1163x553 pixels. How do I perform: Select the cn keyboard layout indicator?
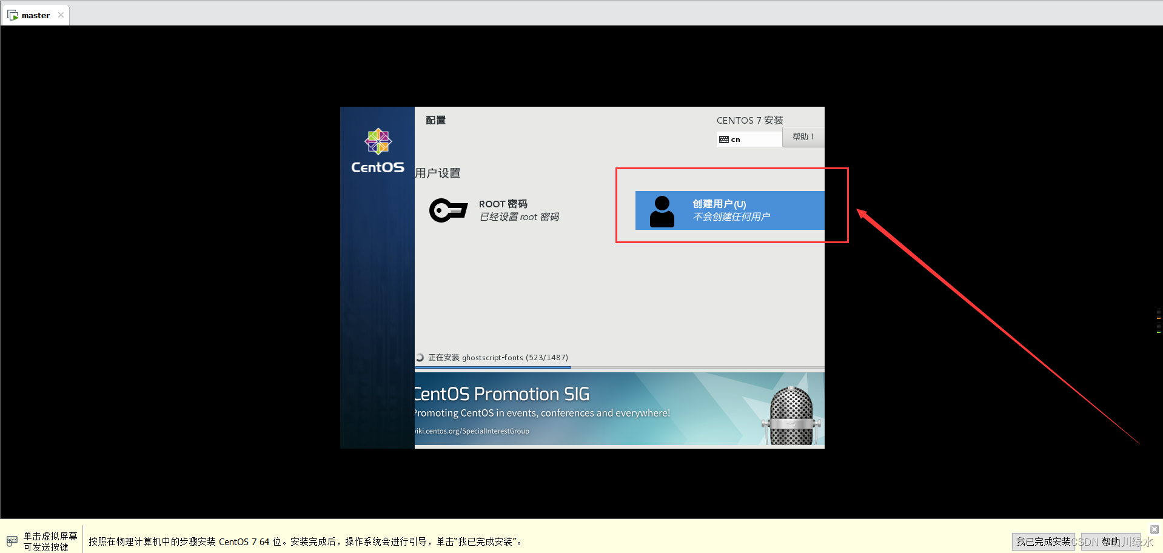pyautogui.click(x=749, y=139)
